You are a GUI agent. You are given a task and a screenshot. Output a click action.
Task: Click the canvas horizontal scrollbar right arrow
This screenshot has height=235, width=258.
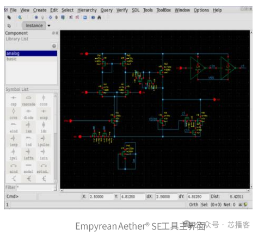click(x=248, y=190)
